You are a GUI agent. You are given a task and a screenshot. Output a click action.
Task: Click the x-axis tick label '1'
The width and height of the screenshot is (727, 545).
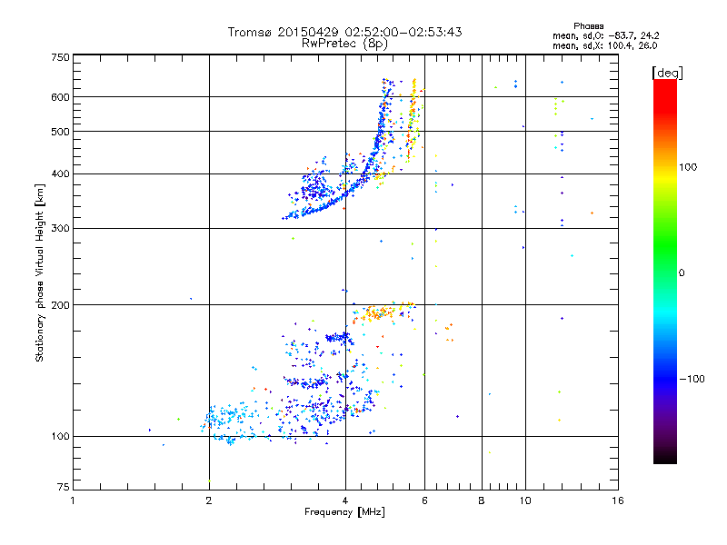coord(73,500)
